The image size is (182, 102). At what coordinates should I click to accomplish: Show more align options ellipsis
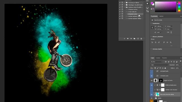click(171, 46)
